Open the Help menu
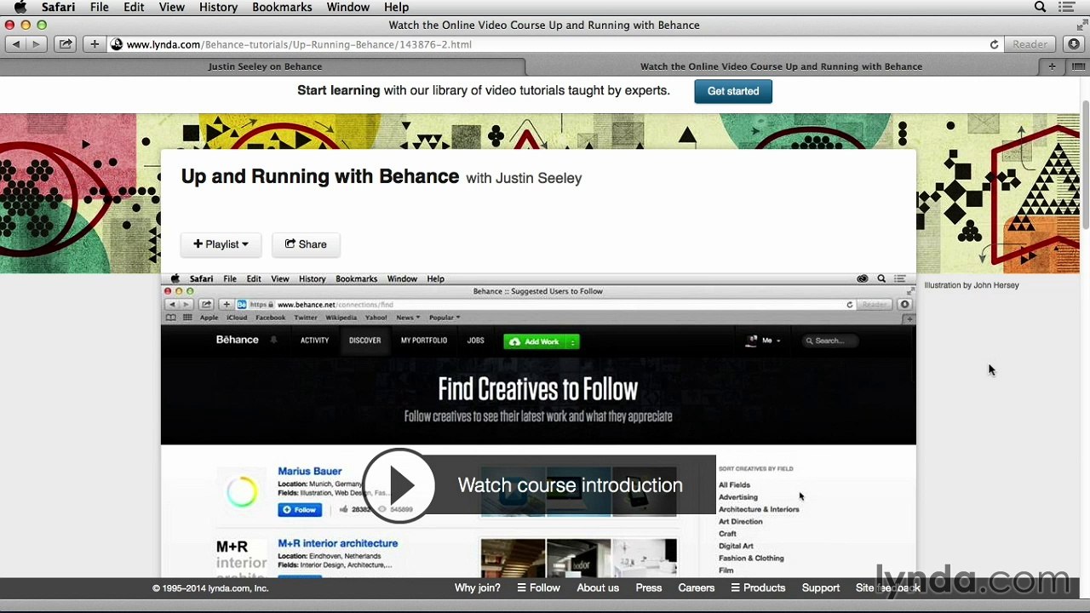The height and width of the screenshot is (613, 1090). [397, 7]
